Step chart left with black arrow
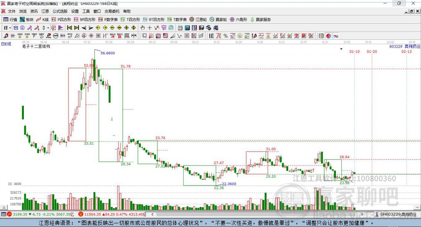 (x=84, y=28)
